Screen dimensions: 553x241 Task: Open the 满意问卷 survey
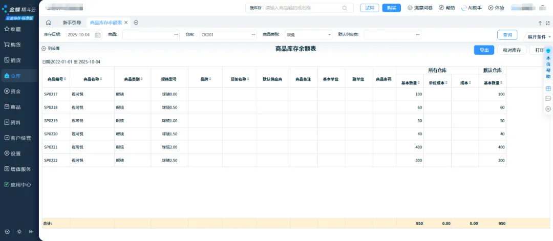coord(420,8)
